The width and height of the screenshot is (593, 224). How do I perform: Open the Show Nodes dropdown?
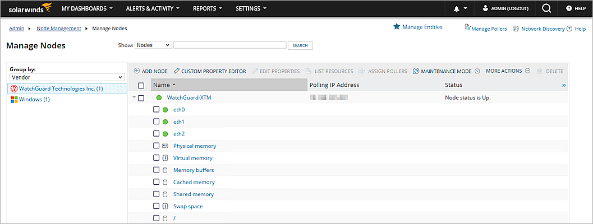pyautogui.click(x=153, y=45)
